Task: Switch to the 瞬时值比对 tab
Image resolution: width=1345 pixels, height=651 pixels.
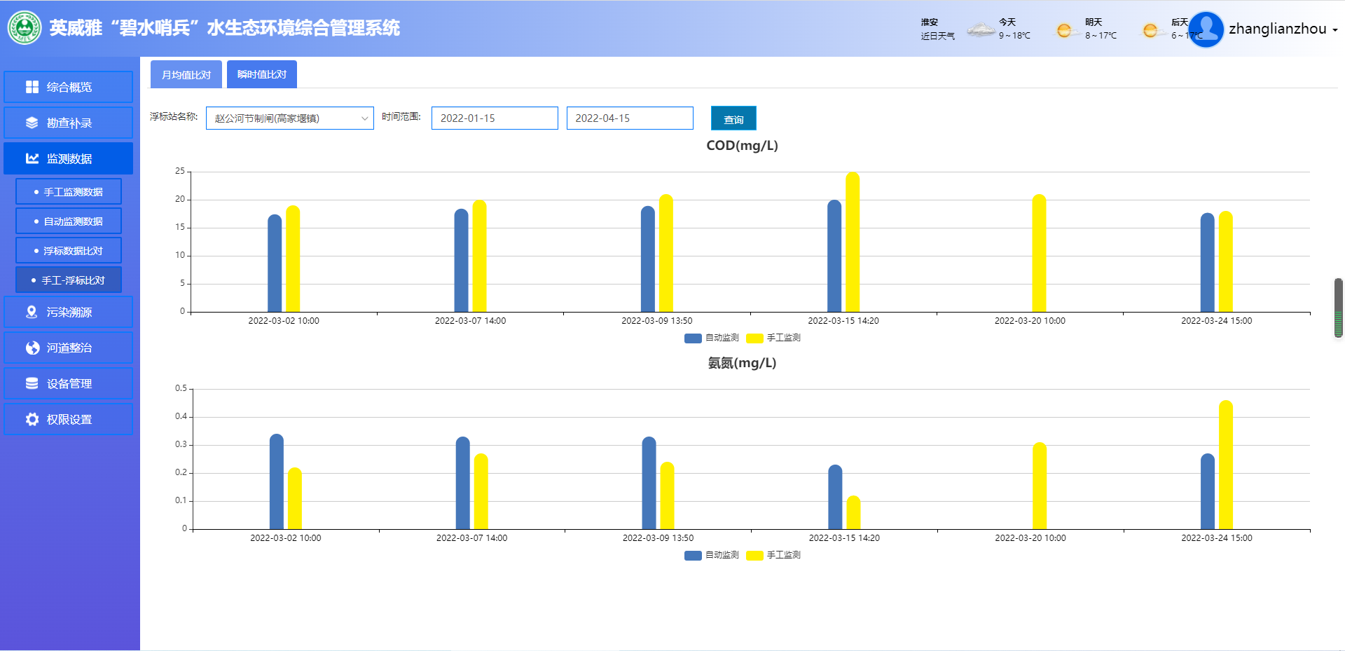Action: pyautogui.click(x=262, y=74)
